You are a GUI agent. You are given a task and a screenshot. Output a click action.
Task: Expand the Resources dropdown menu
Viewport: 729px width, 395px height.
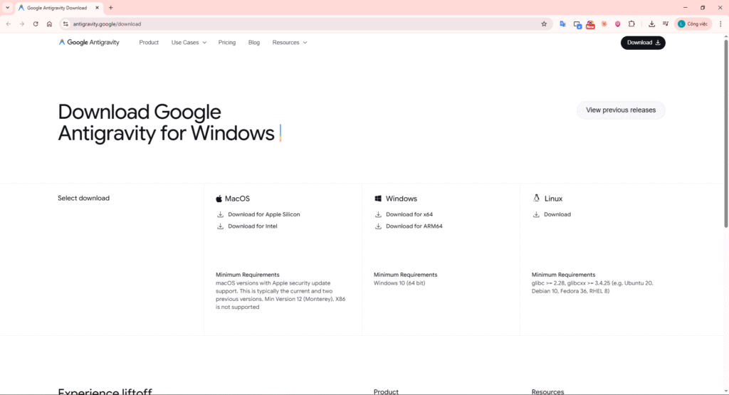point(289,43)
